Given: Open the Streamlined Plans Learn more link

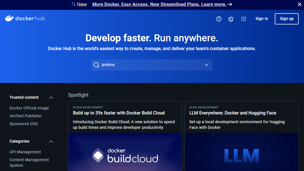Looking at the screenshot, I should [159, 4].
